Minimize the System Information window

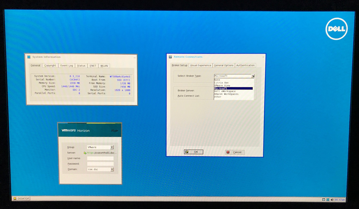(135, 58)
